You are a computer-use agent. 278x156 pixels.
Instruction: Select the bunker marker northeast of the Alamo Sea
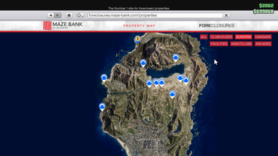pos(176,57)
